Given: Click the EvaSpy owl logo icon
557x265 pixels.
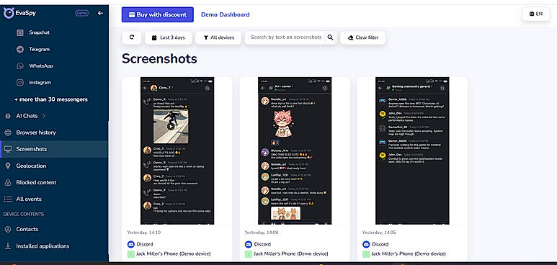Looking at the screenshot, I should tap(9, 13).
